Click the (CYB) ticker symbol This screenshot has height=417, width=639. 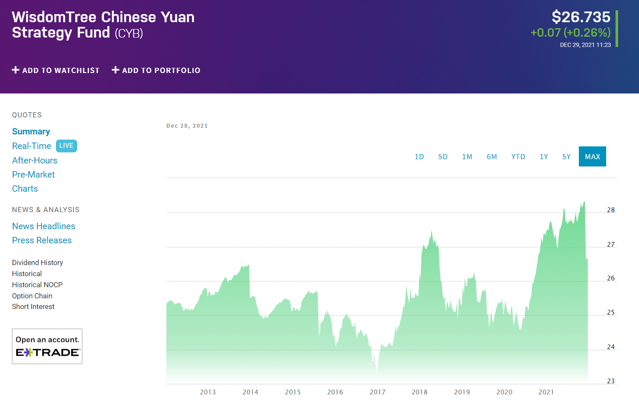129,33
